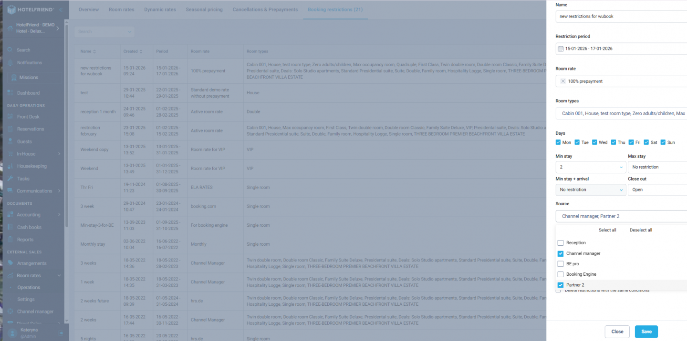Click the calendar icon in Restriction period

[561, 49]
